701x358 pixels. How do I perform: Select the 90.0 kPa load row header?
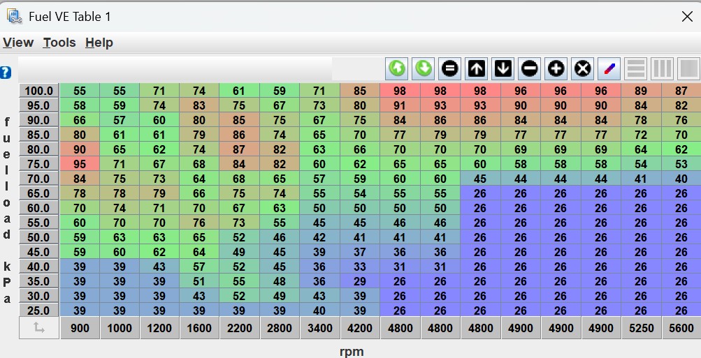(x=39, y=120)
